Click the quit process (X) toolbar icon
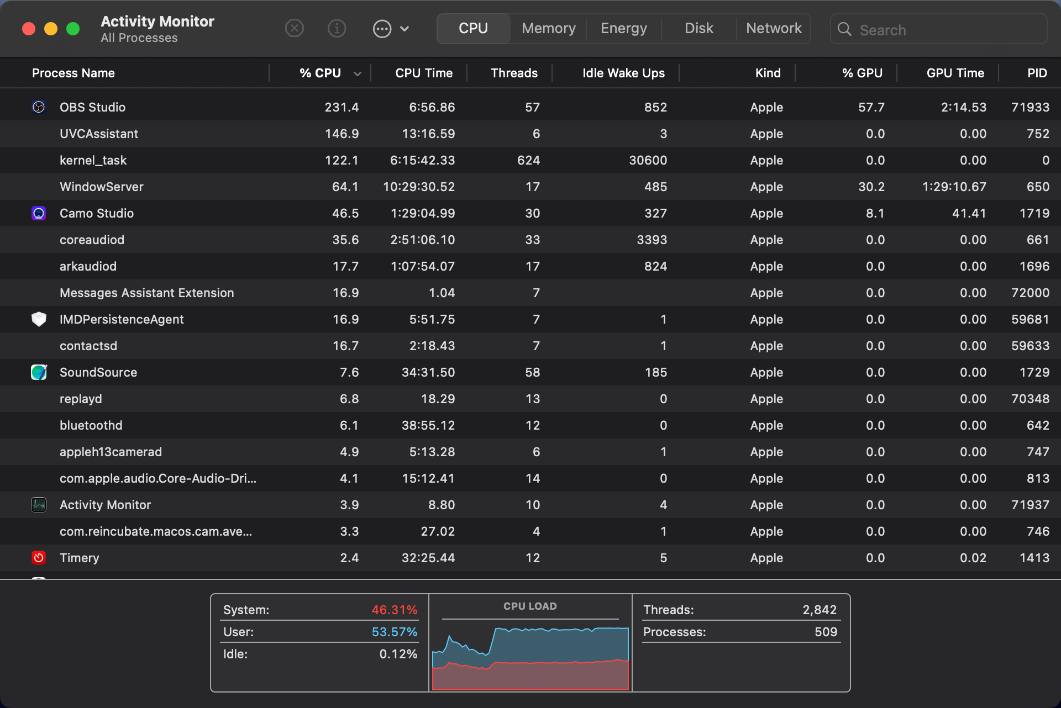This screenshot has width=1061, height=708. [295, 28]
